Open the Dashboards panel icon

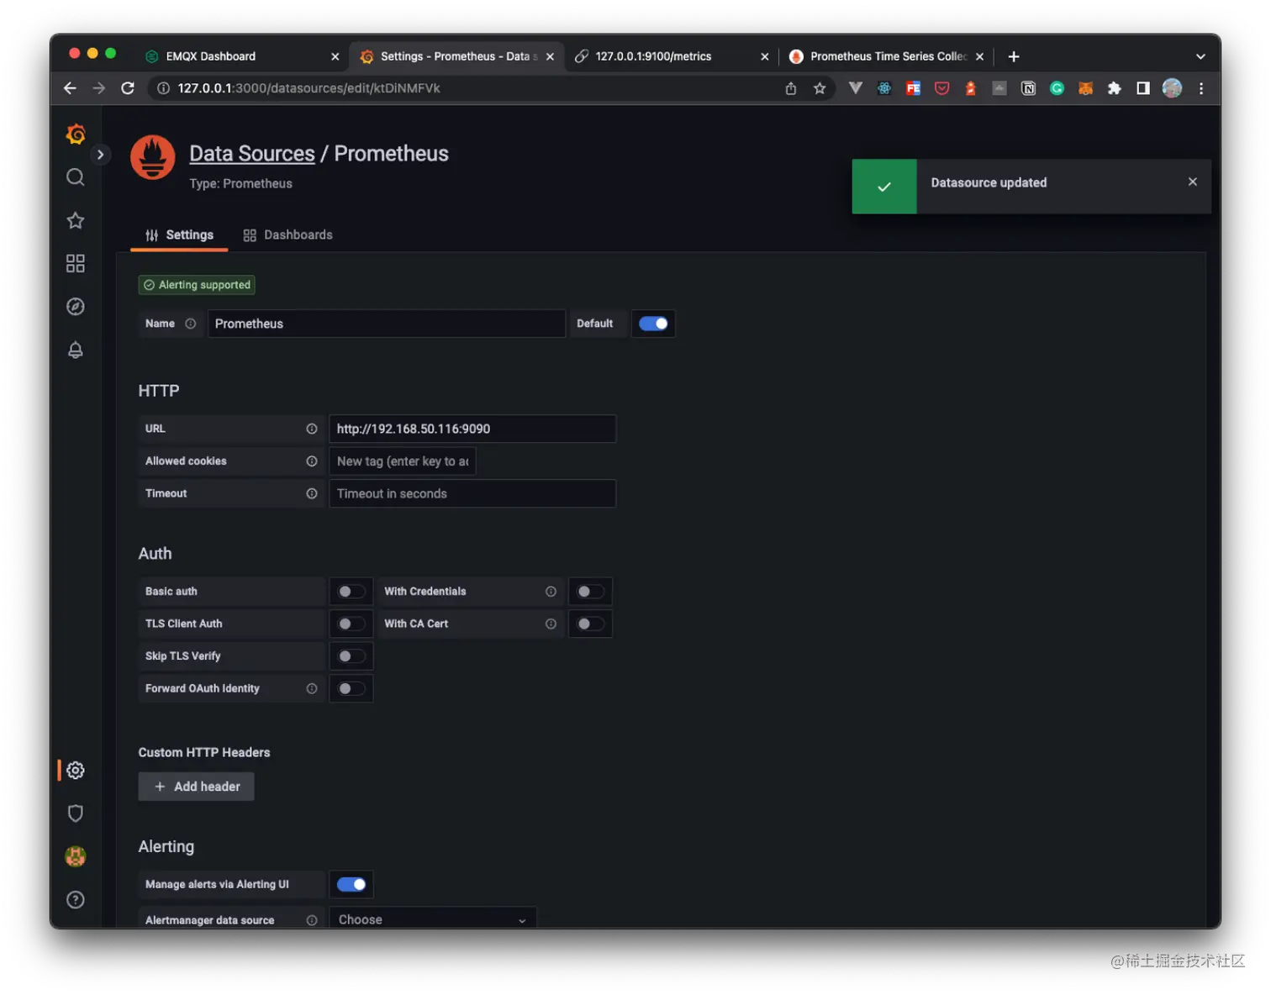tap(75, 263)
